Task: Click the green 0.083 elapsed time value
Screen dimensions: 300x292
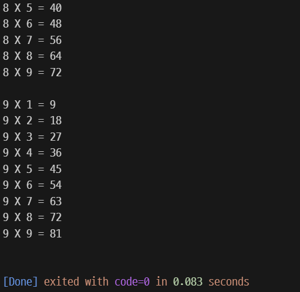Action: click(188, 282)
